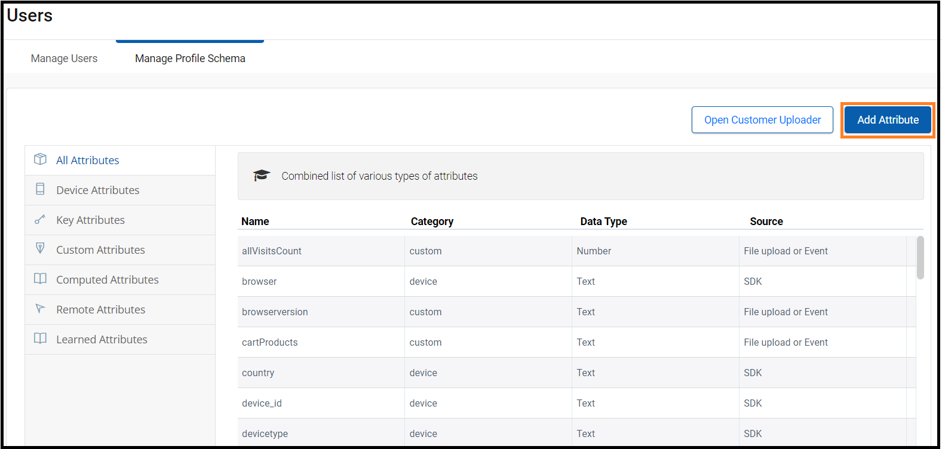Click the All Attributes cube icon
This screenshot has width=942, height=449.
[x=40, y=159]
